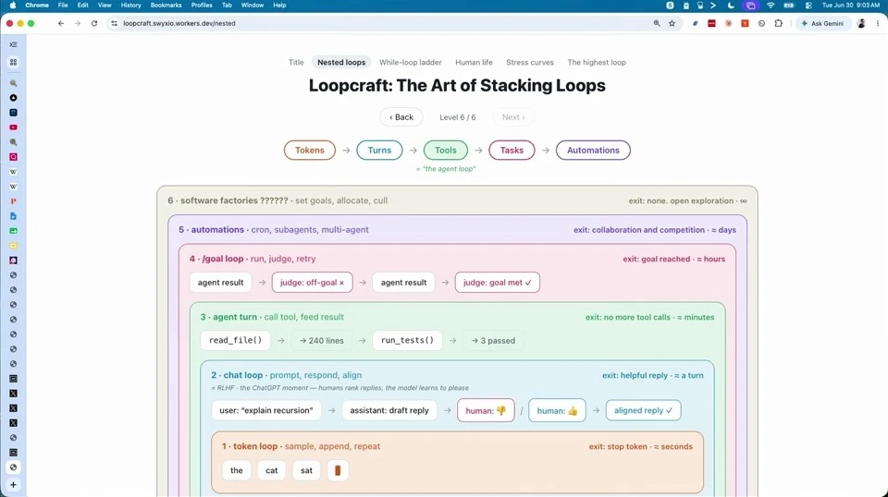Image resolution: width=888 pixels, height=497 pixels.
Task: Click the '→ 3 passed' result chip
Action: (493, 340)
